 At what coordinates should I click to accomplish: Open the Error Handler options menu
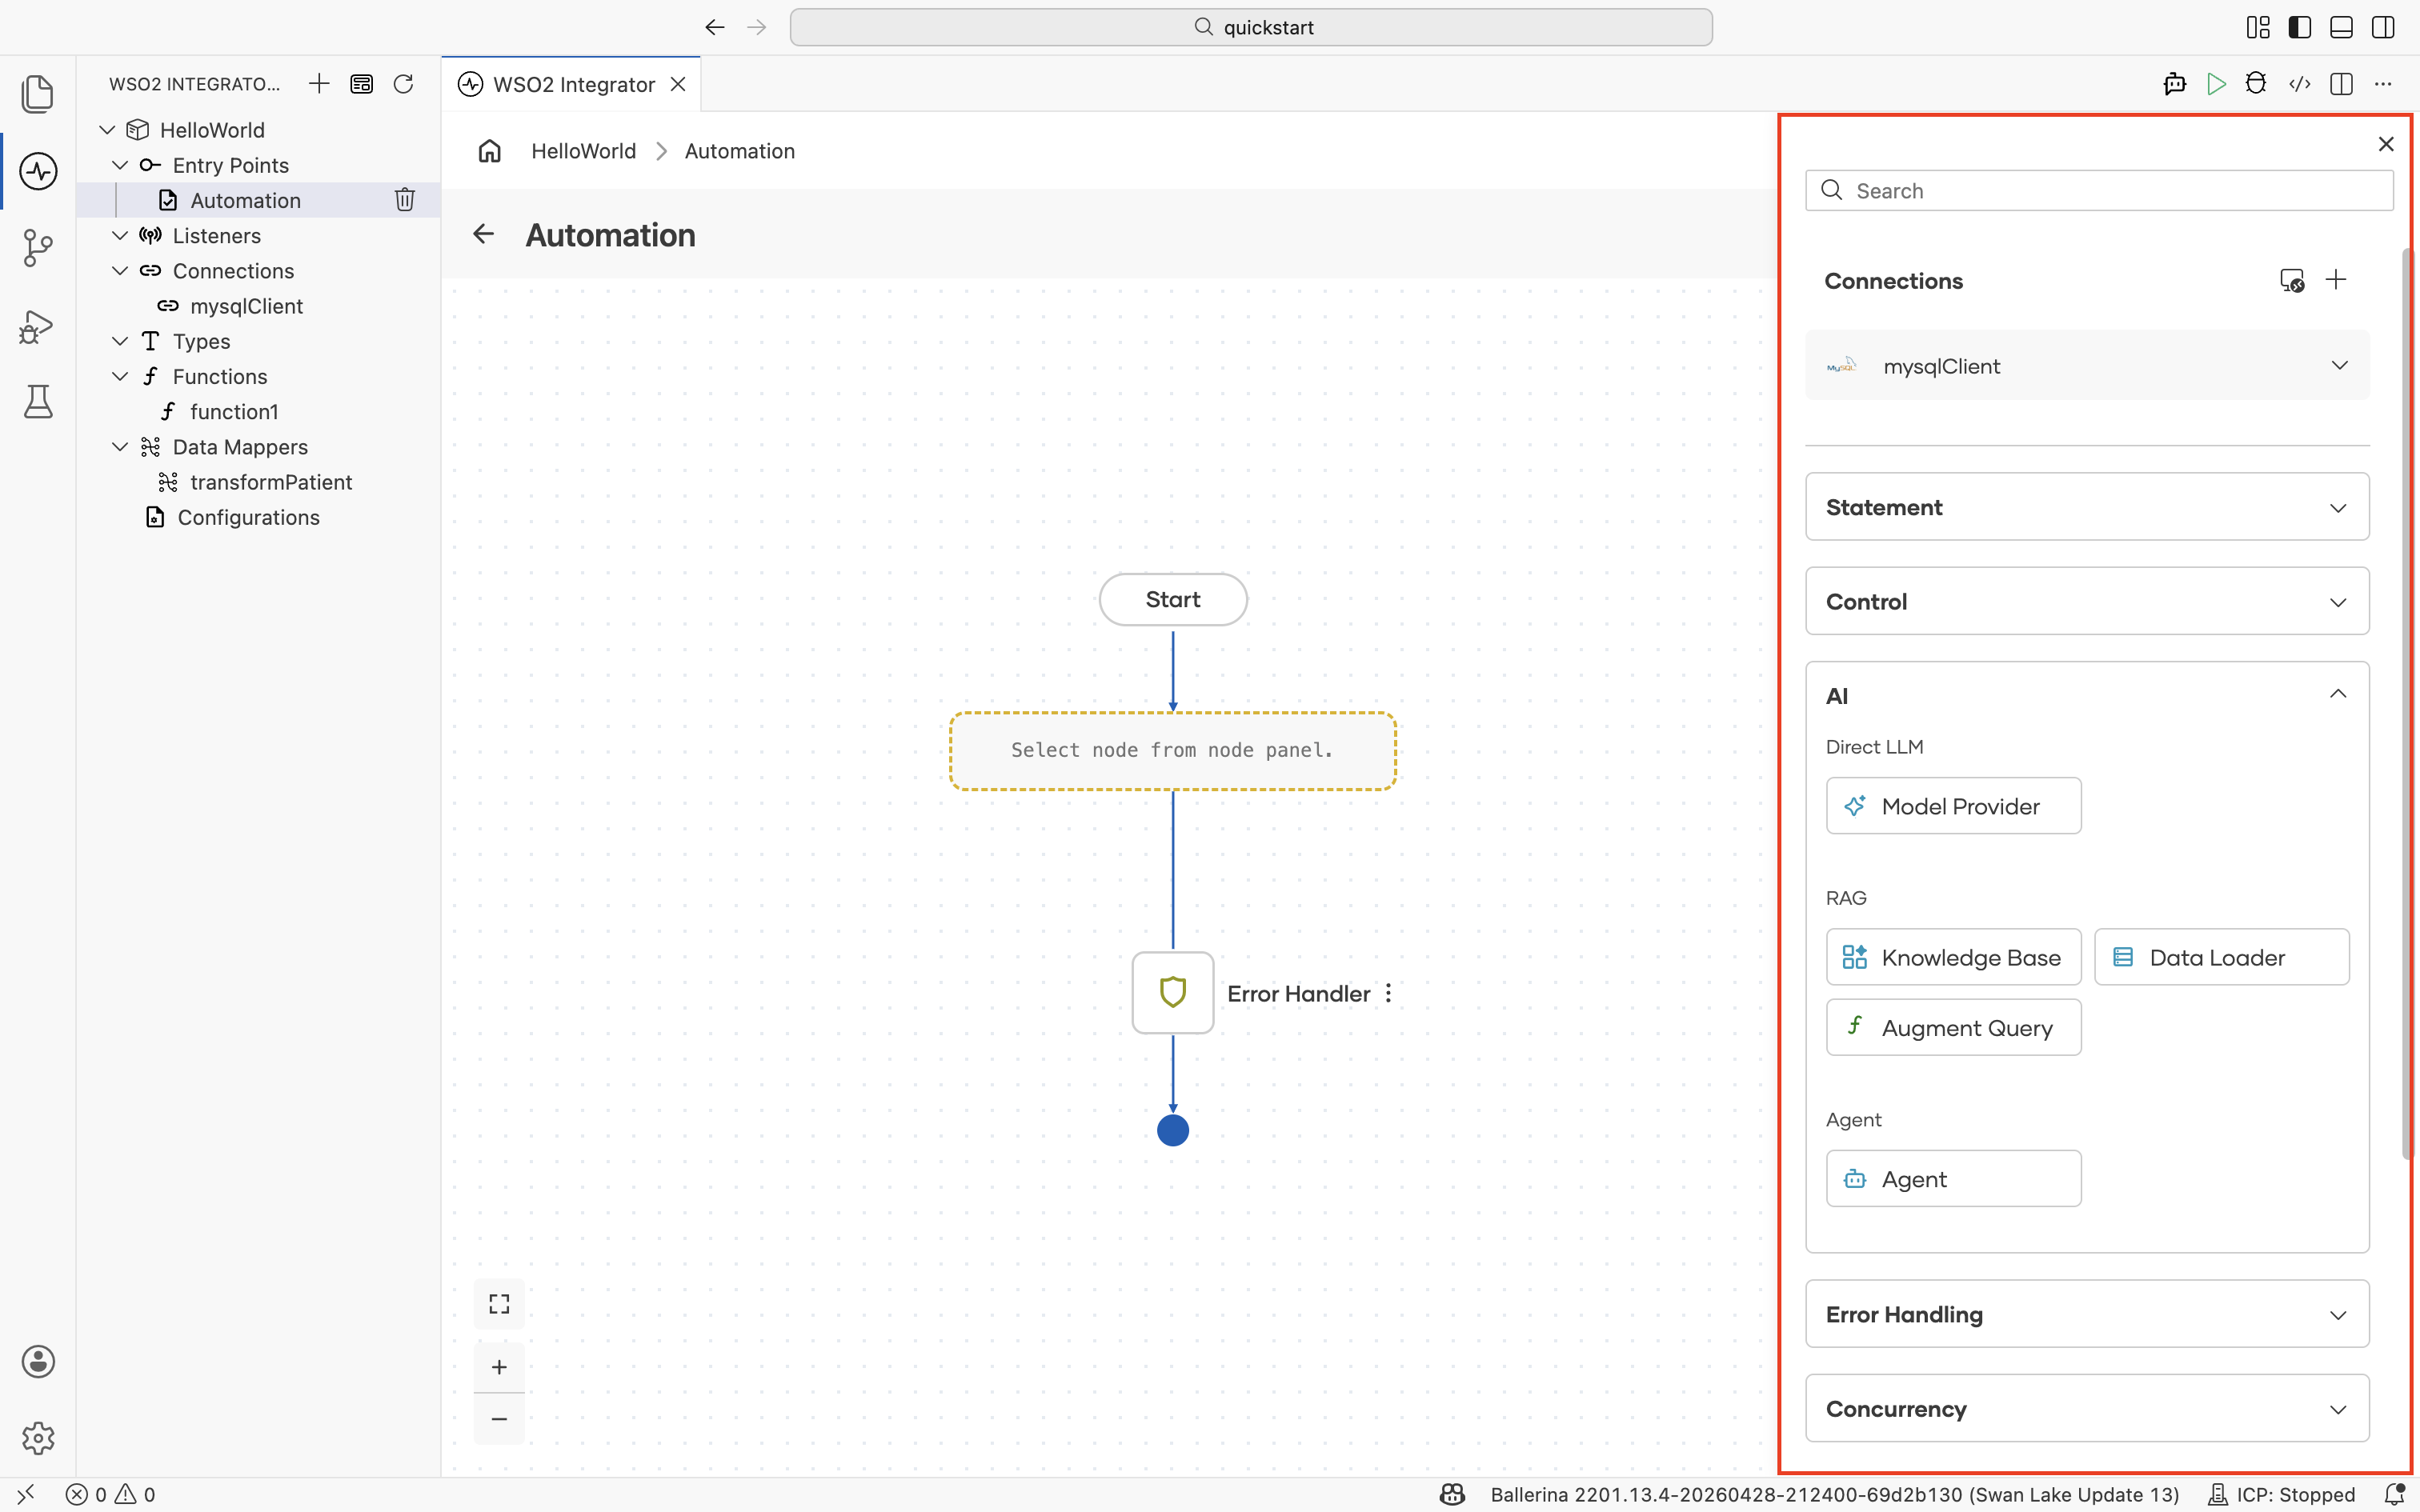click(1388, 993)
